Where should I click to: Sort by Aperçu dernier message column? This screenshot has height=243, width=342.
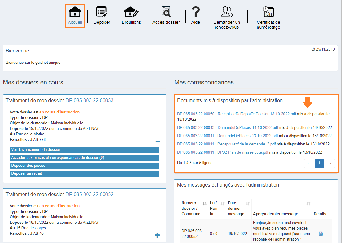pyautogui.click(x=308, y=204)
